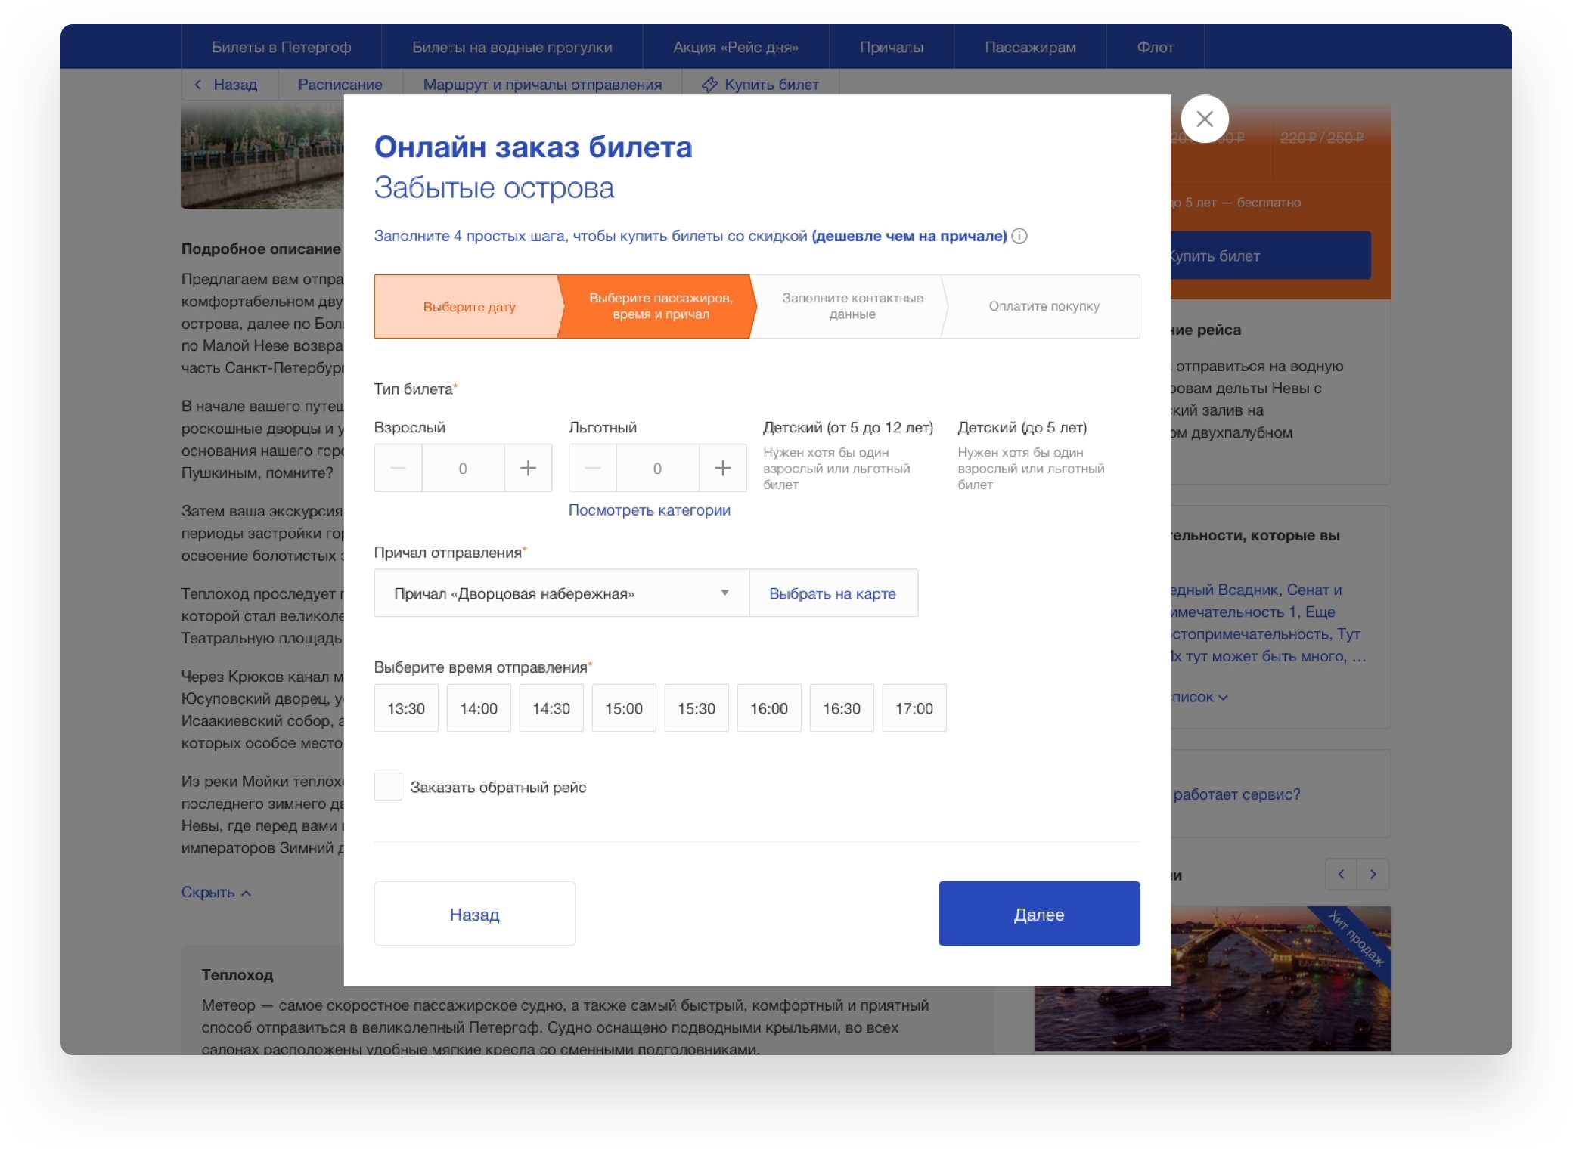The image size is (1573, 1152).
Task: Click the blue Купить билет button on page
Action: coord(1270,255)
